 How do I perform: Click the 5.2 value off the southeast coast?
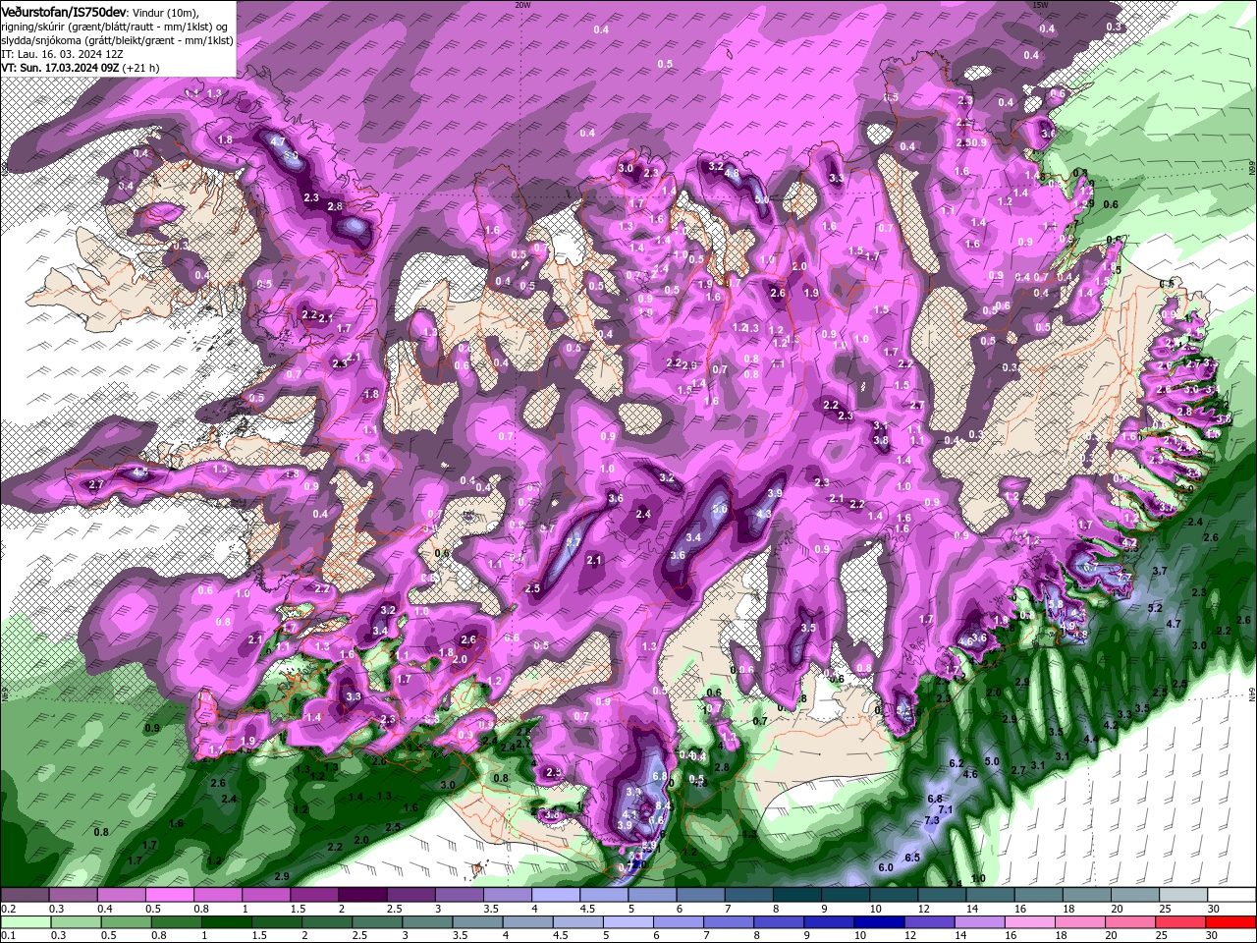1155,609
